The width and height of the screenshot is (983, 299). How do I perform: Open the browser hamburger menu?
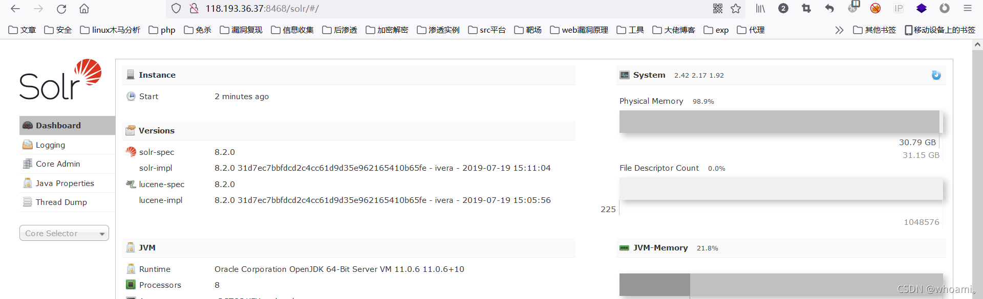(x=968, y=8)
